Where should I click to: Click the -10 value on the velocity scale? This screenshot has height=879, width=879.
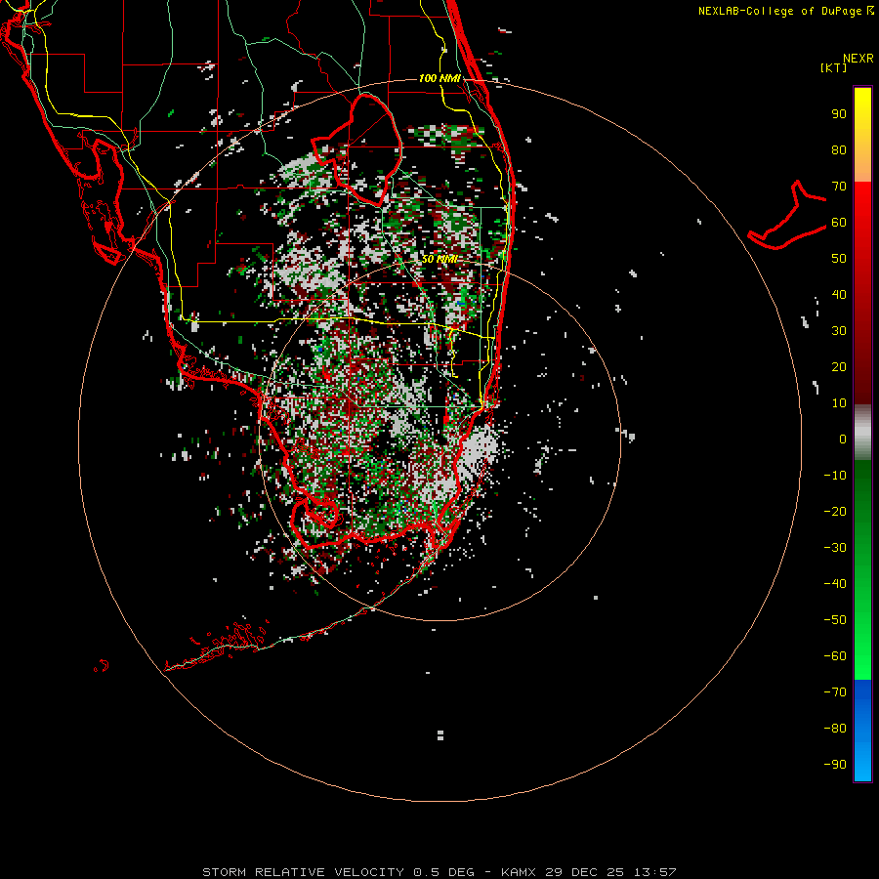coord(835,476)
